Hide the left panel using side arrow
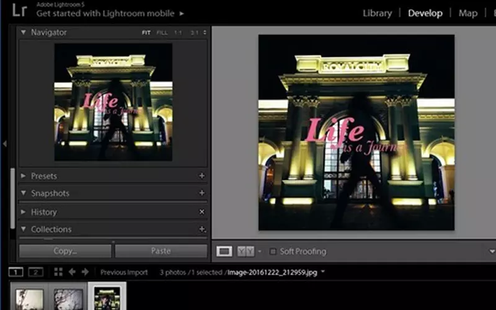This screenshot has height=310, width=496. 5,144
